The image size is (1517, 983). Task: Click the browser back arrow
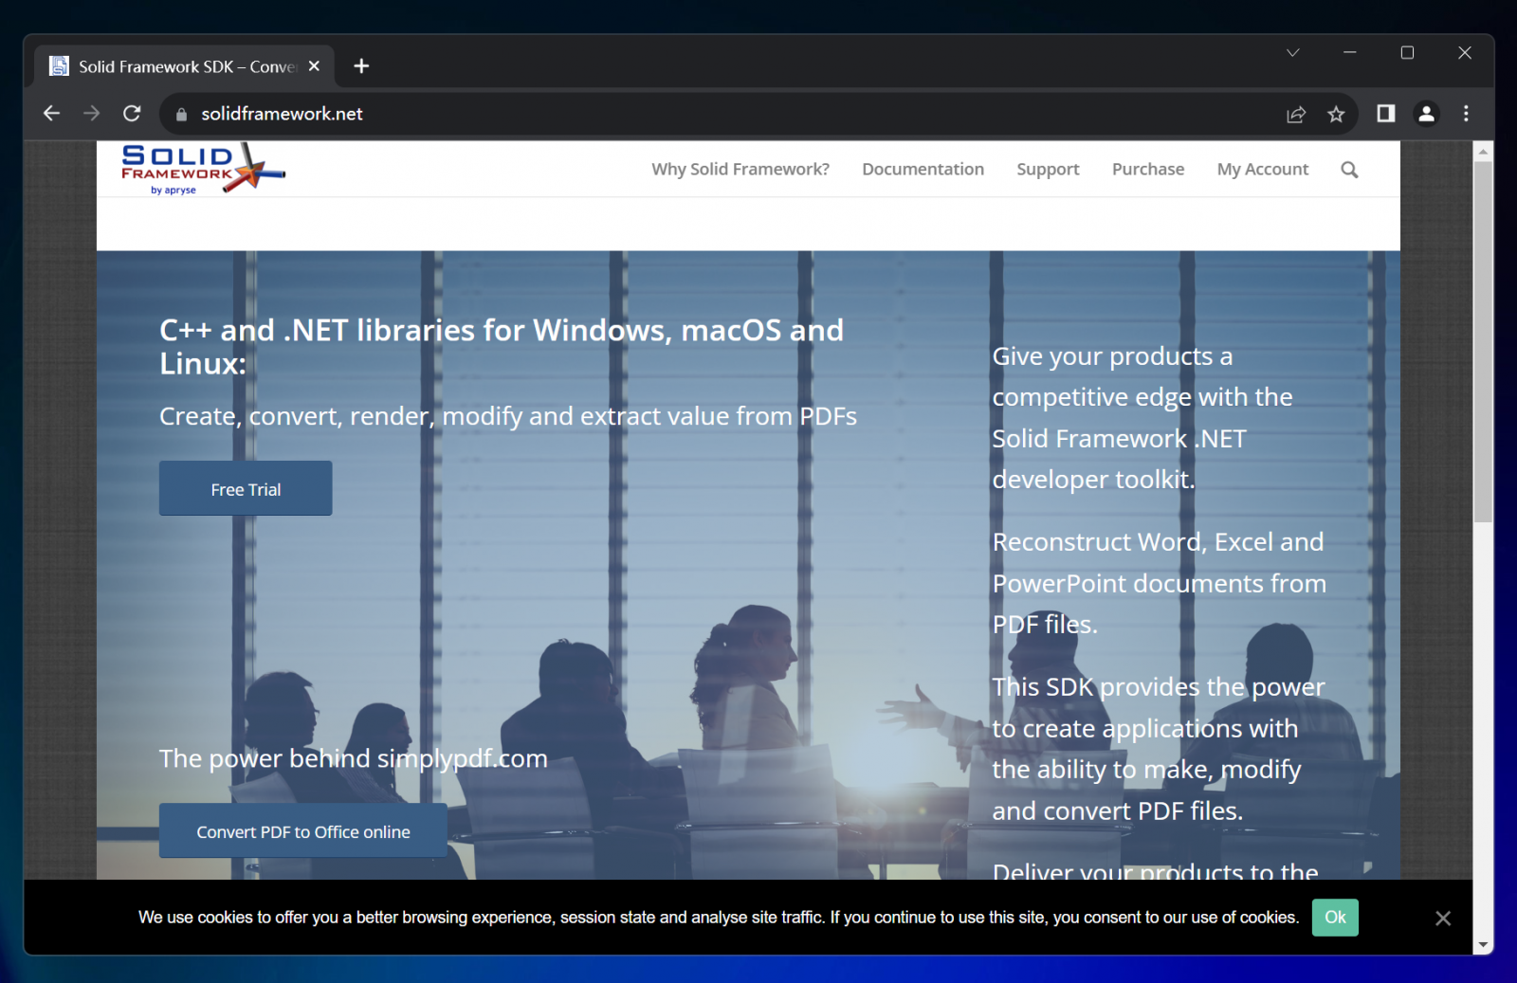(x=51, y=114)
